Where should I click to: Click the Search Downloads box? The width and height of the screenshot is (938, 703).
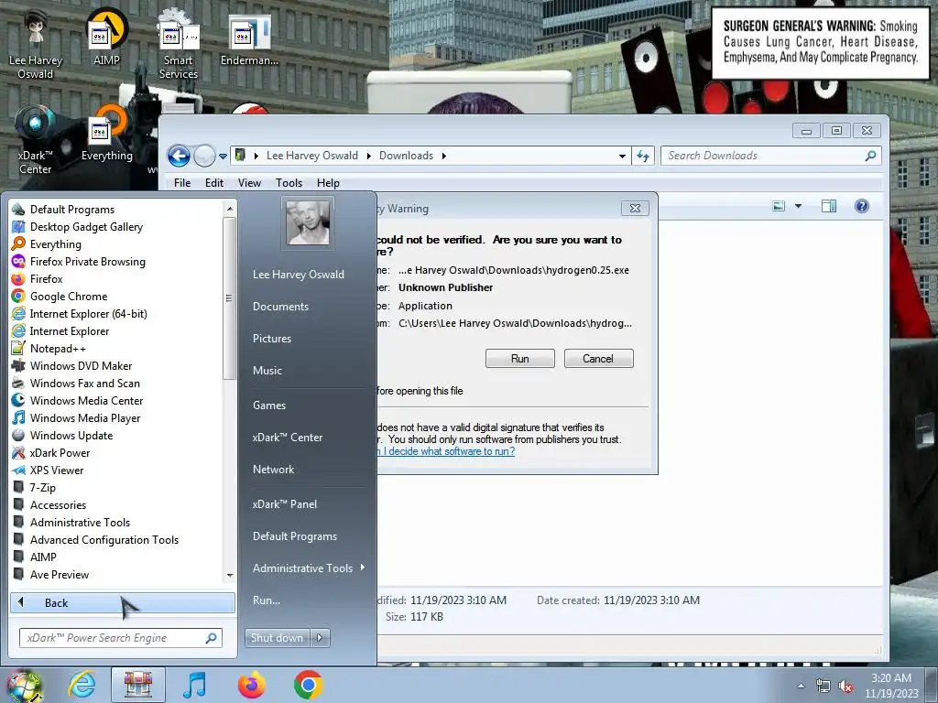(x=770, y=156)
